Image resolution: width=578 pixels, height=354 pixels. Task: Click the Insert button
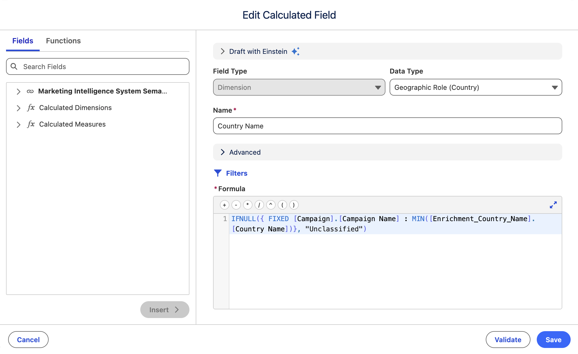(x=165, y=310)
